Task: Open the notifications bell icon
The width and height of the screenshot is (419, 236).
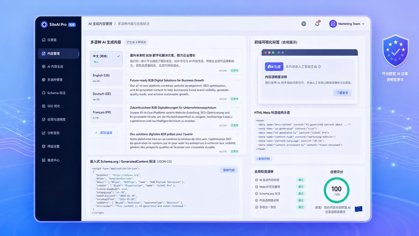Action: [317, 24]
